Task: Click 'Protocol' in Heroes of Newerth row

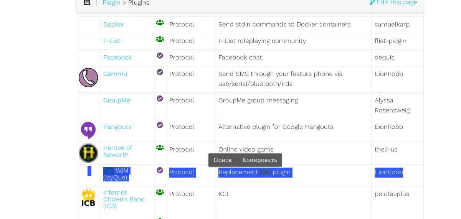Action: click(x=182, y=150)
